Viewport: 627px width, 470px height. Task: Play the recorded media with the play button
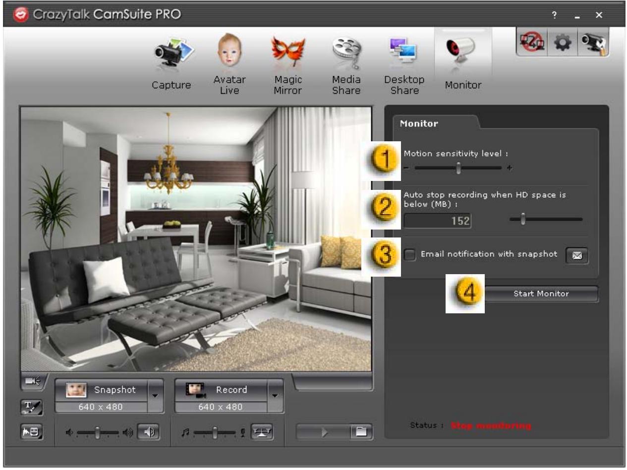tap(323, 432)
